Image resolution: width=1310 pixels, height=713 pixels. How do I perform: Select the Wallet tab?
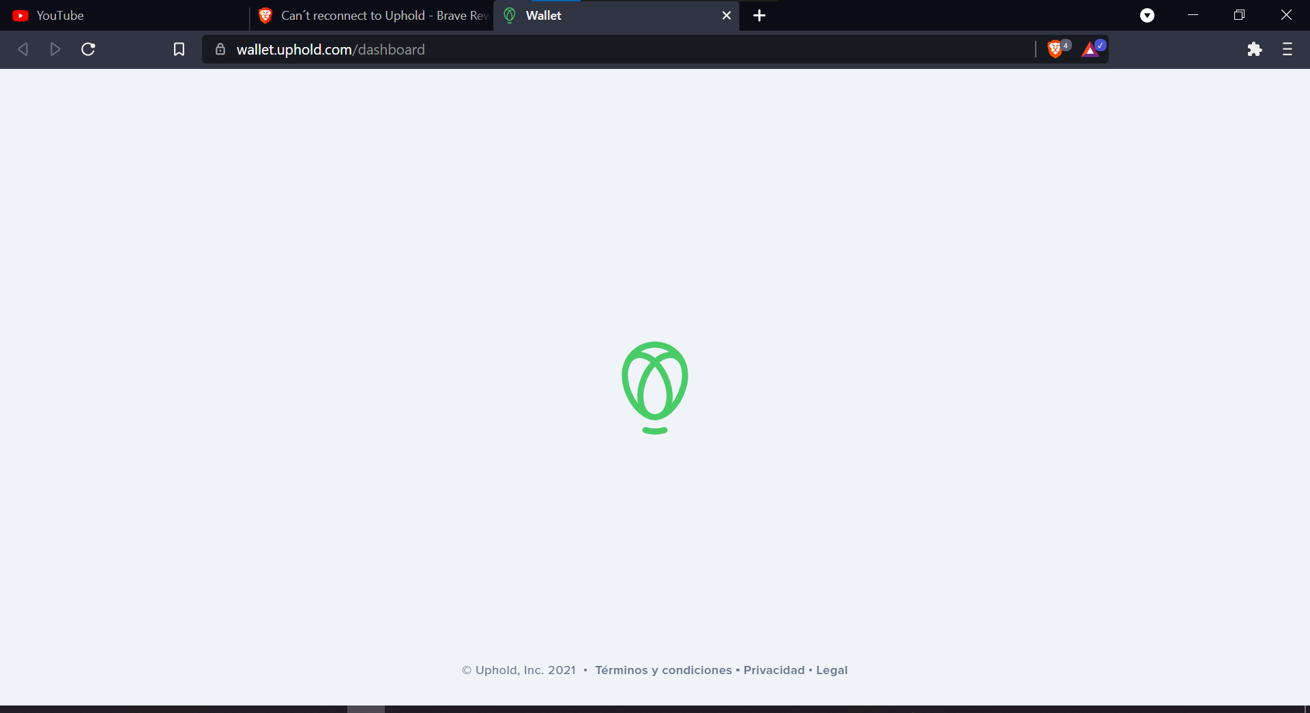point(616,16)
